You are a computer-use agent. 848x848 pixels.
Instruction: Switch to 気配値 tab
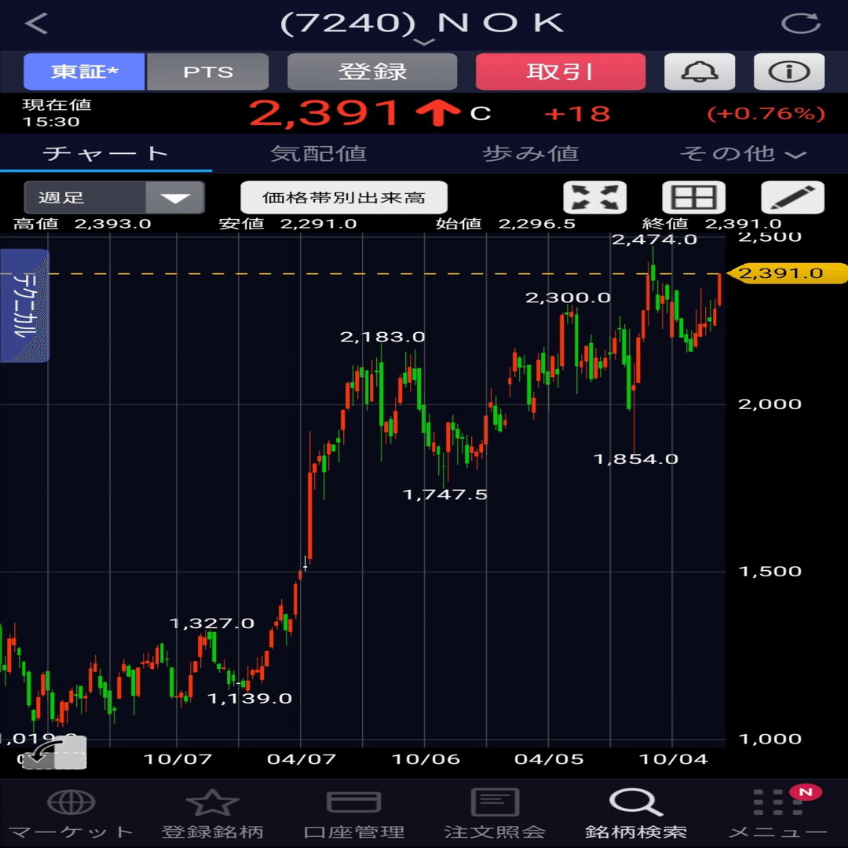pos(318,154)
